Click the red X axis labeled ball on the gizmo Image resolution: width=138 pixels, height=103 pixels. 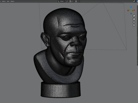click(x=134, y=10)
